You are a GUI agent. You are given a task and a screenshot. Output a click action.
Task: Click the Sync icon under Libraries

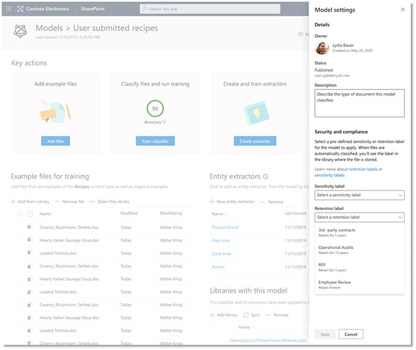pos(245,315)
